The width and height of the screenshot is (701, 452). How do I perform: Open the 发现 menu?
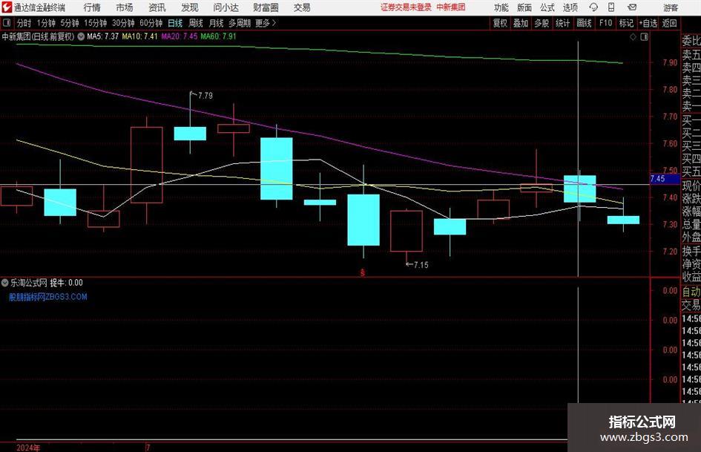190,7
